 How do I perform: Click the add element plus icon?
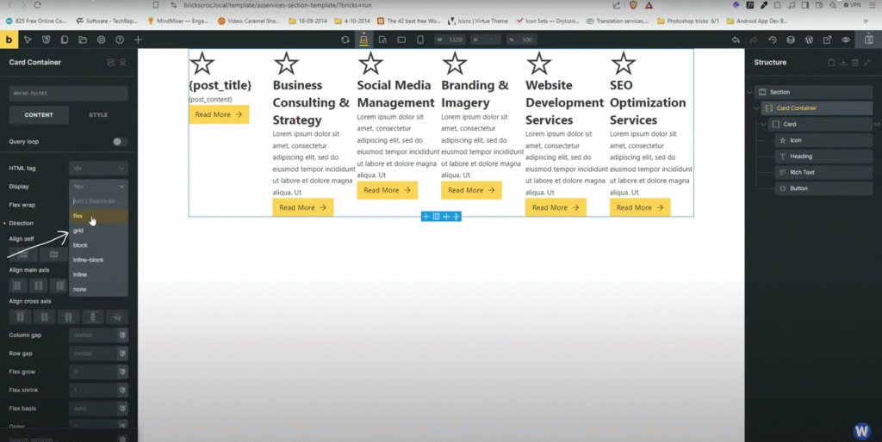coord(138,40)
